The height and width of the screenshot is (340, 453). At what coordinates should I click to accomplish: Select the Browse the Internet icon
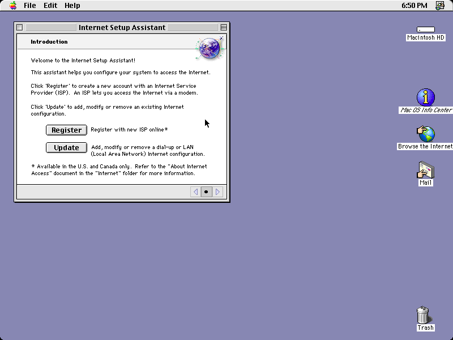(x=426, y=134)
